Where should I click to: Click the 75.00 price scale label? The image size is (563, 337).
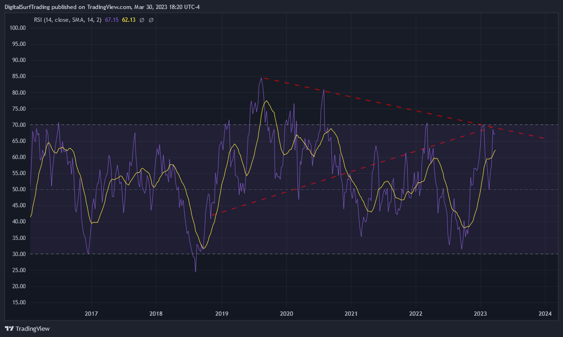click(19, 109)
